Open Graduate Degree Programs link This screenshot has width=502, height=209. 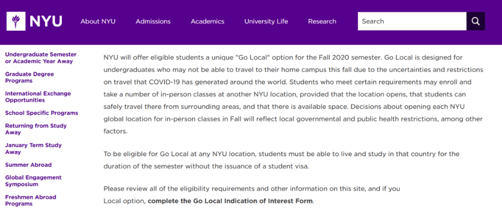[x=30, y=77]
